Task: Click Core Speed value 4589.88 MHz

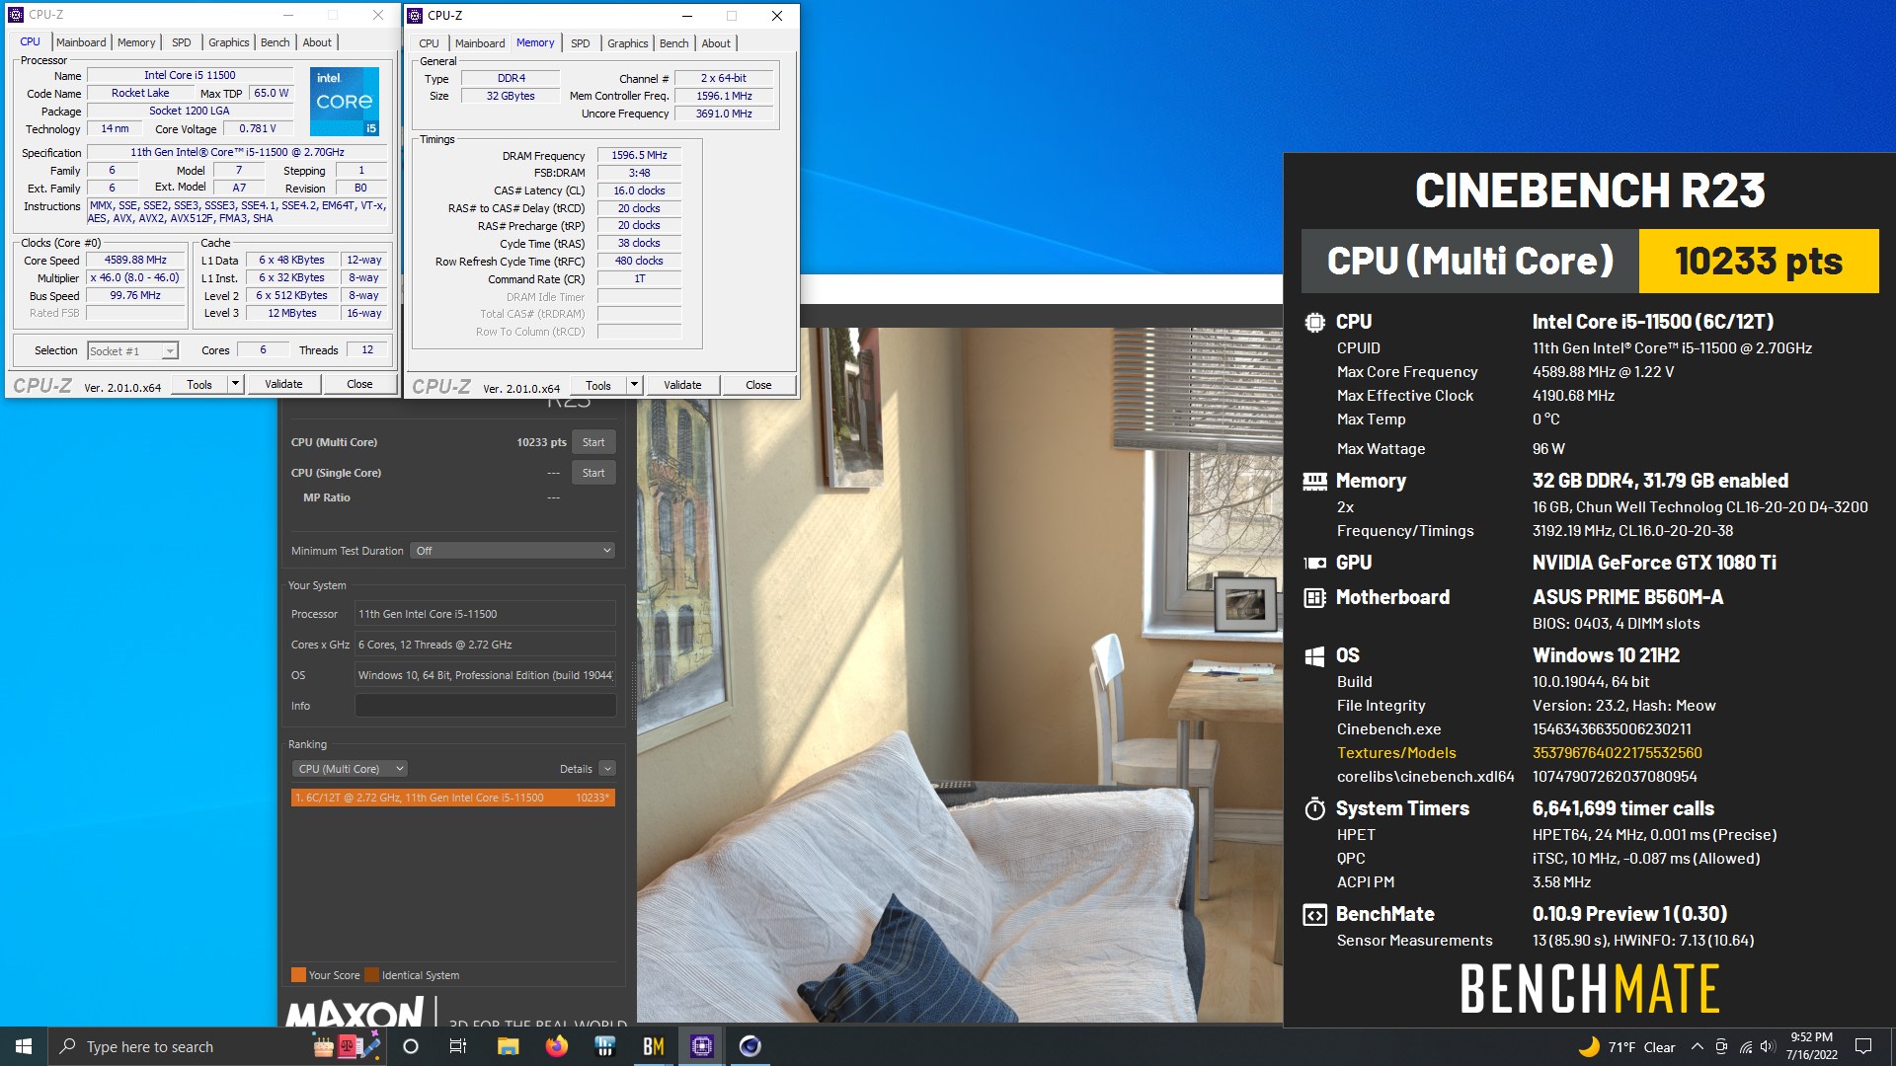Action: point(135,261)
